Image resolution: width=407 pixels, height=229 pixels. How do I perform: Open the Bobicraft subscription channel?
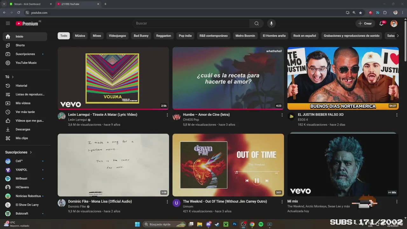point(25,214)
